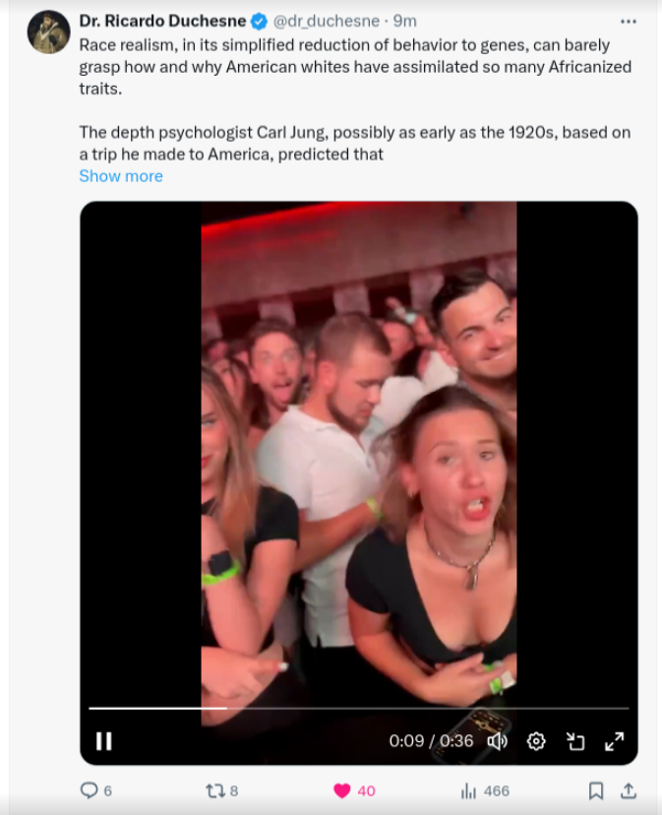Click the share post icon

pos(629,790)
